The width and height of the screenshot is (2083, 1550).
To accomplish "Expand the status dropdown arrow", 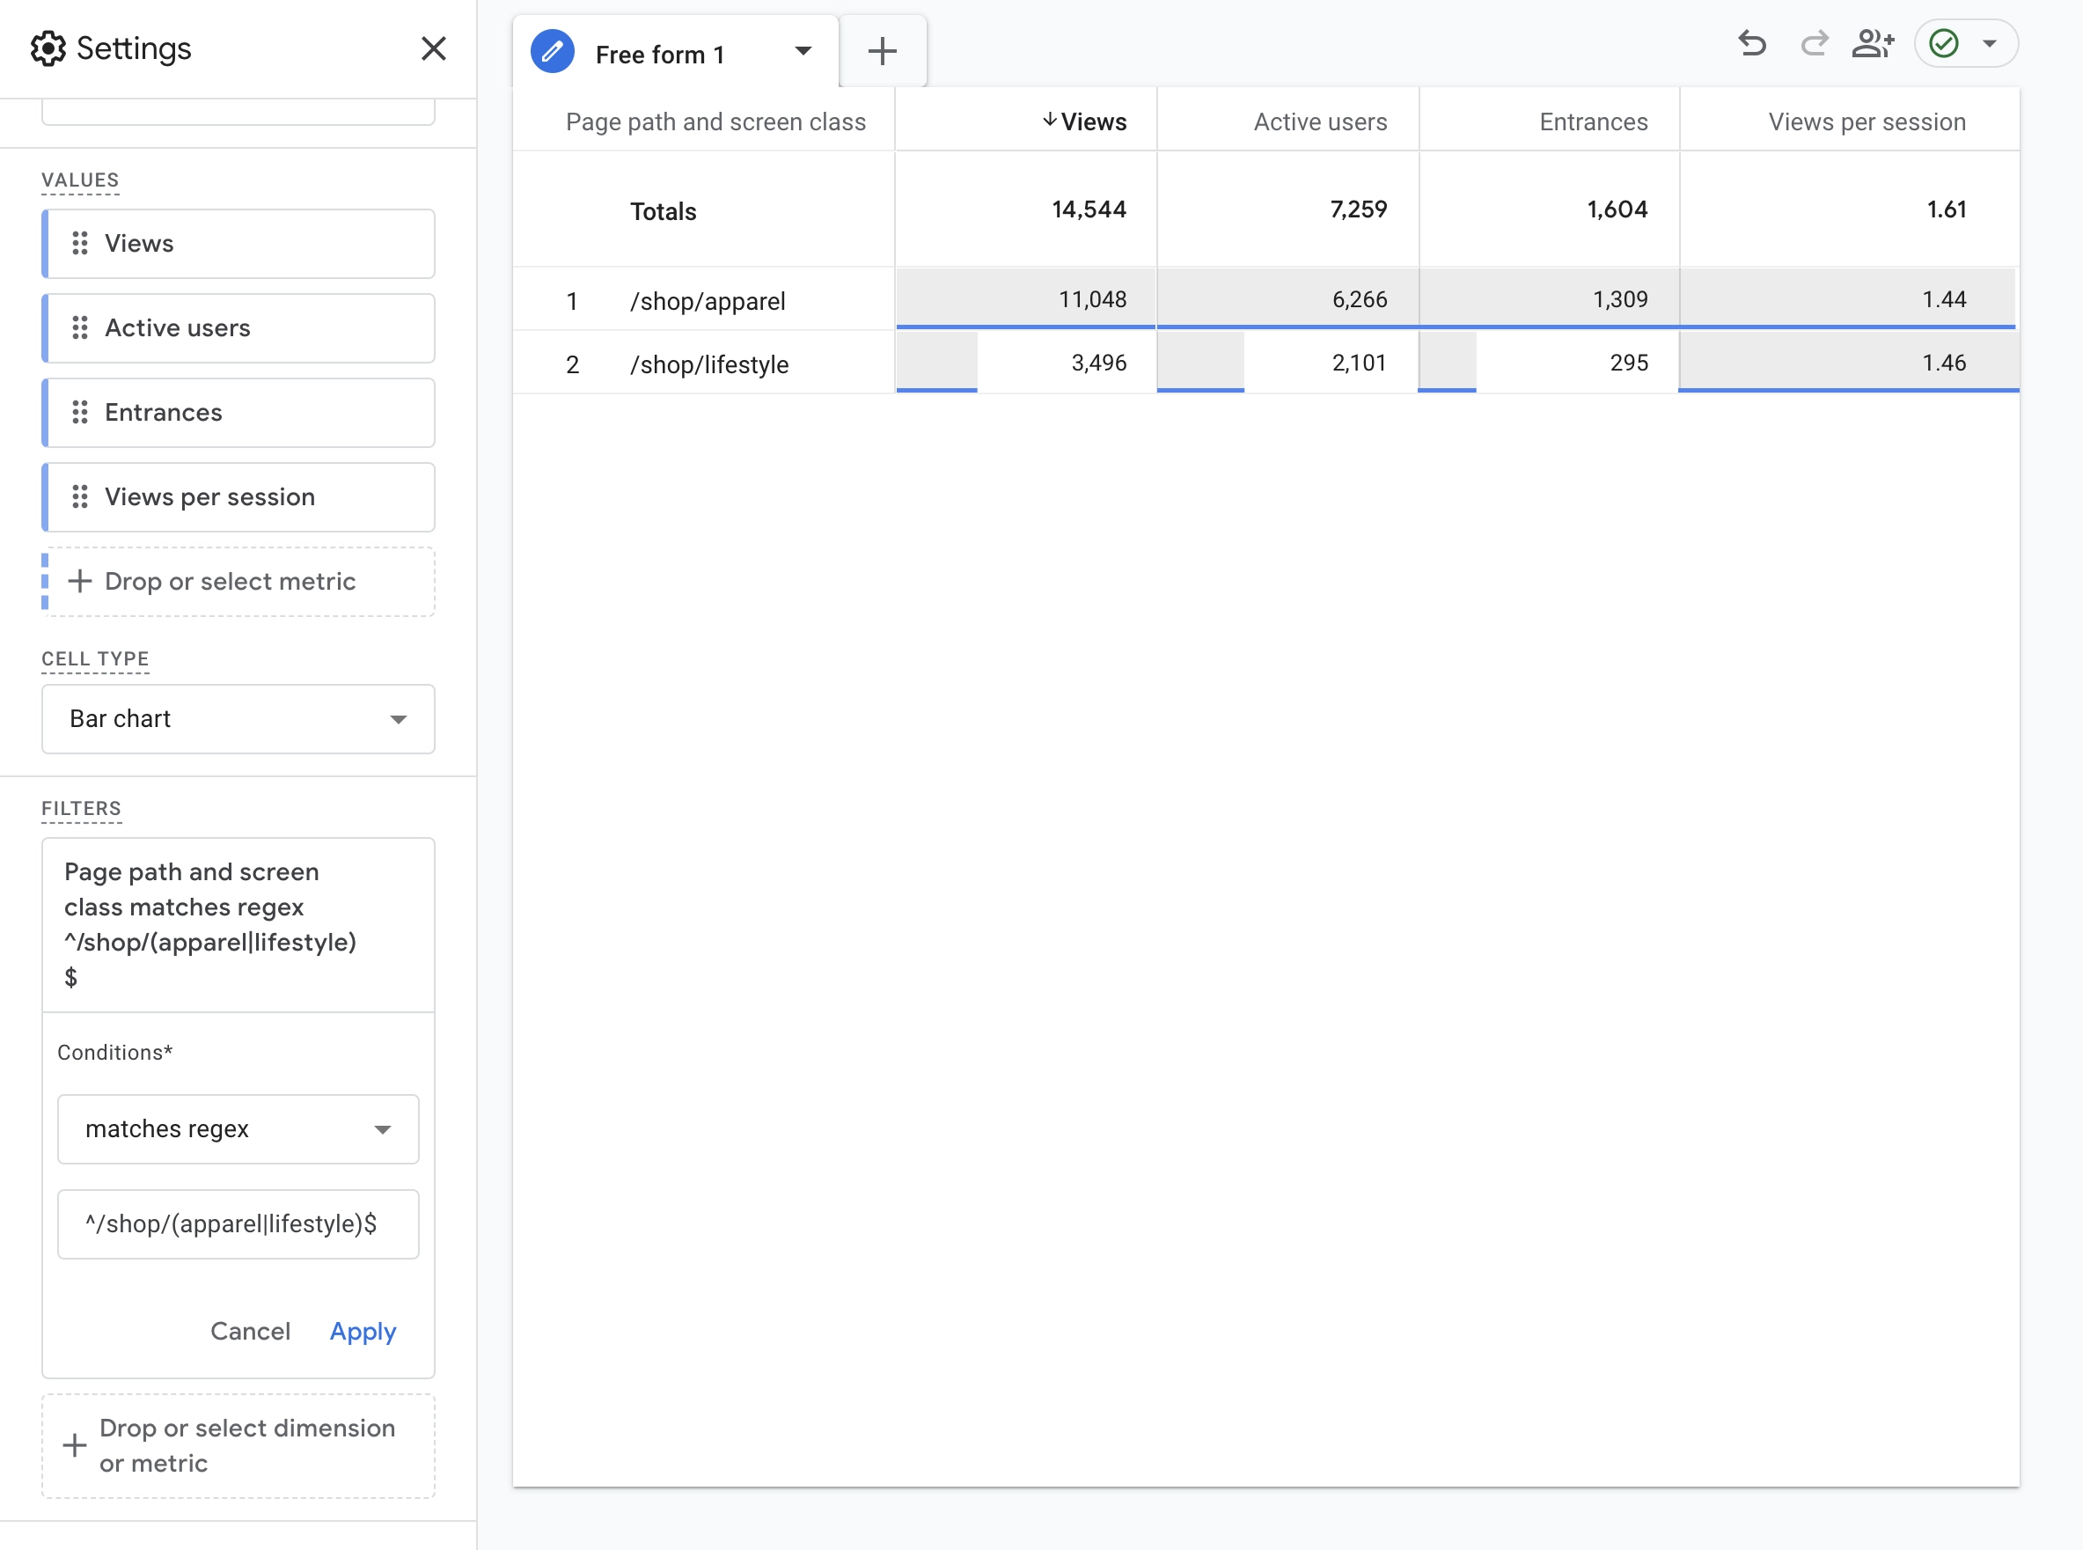I will pyautogui.click(x=1989, y=44).
